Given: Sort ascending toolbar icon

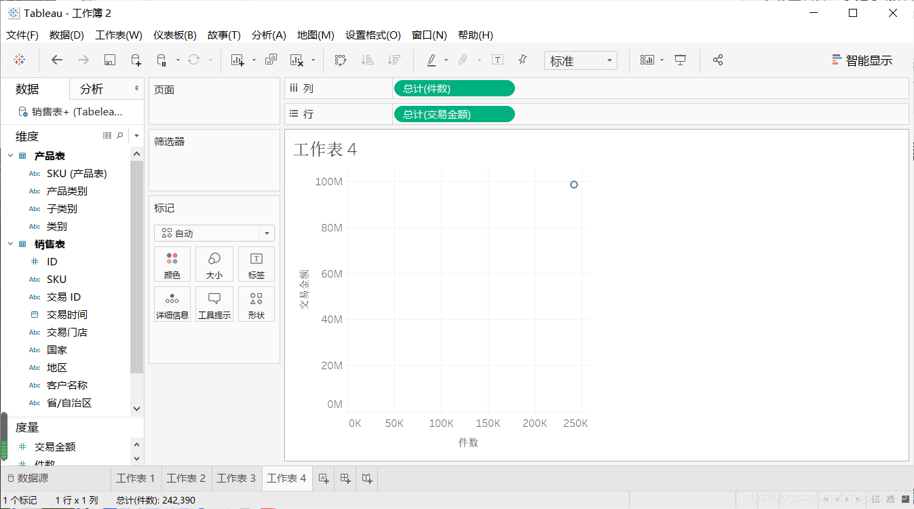Looking at the screenshot, I should tap(368, 60).
